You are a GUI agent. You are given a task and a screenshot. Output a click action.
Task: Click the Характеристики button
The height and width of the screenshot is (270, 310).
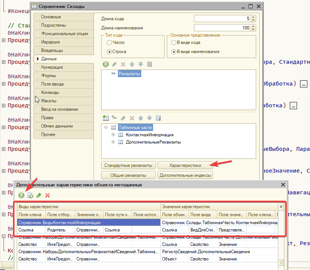coord(185,165)
